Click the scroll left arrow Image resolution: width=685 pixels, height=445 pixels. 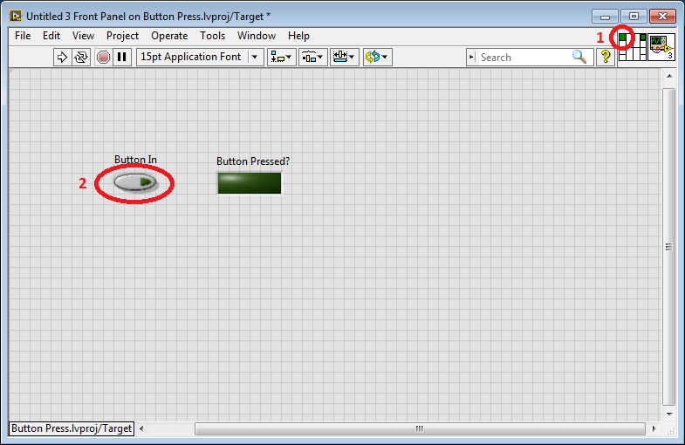(141, 428)
